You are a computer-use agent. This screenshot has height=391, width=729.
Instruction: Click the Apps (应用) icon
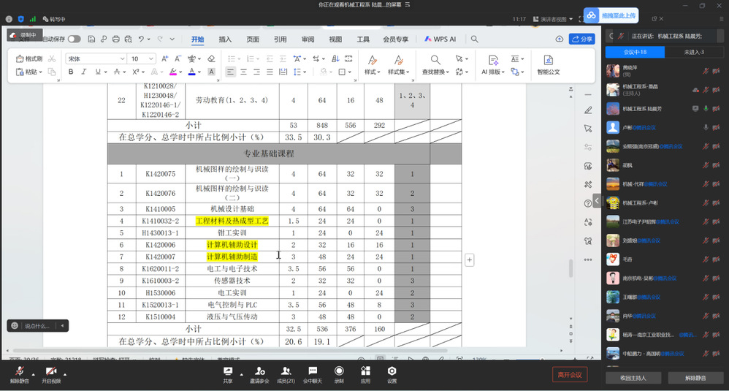click(365, 374)
